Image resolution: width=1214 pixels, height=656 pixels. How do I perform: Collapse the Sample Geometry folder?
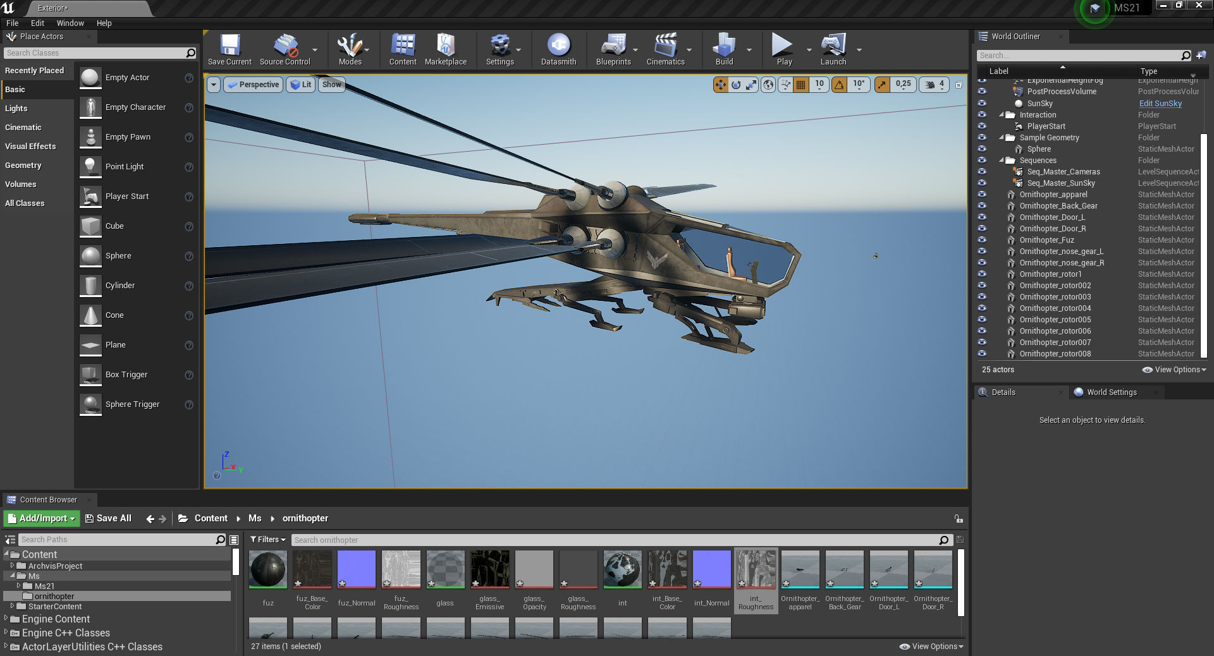coord(1002,137)
